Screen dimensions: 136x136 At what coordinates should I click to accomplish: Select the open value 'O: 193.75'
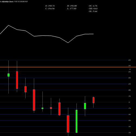coord(50,6)
